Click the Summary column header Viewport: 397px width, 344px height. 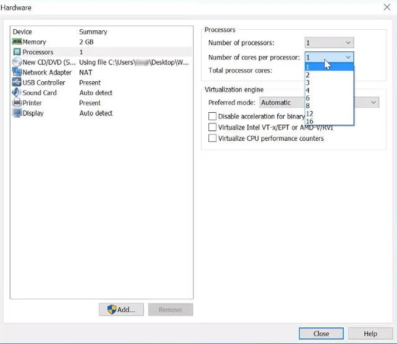[x=93, y=32]
